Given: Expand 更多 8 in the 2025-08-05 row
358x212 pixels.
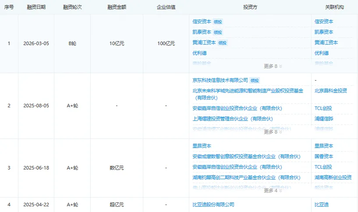Looking at the screenshot, I should [273, 132].
